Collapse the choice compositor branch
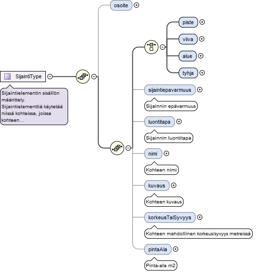Screen dimensions: 256x272 coord(162,47)
